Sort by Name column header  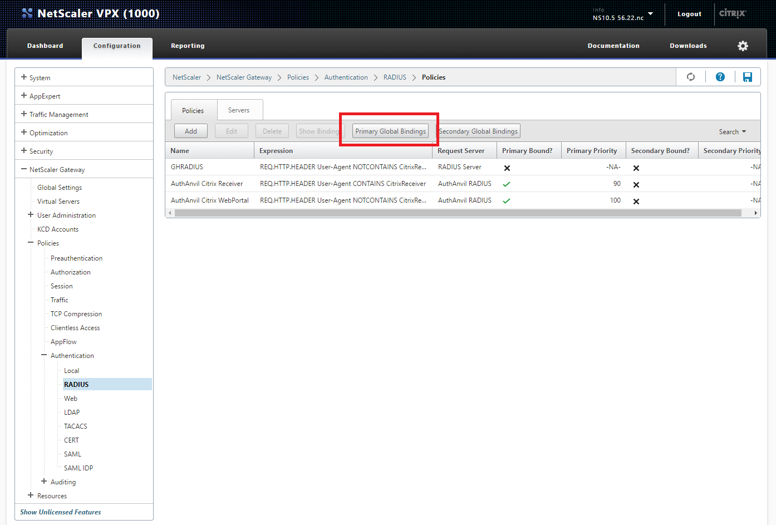tap(210, 151)
